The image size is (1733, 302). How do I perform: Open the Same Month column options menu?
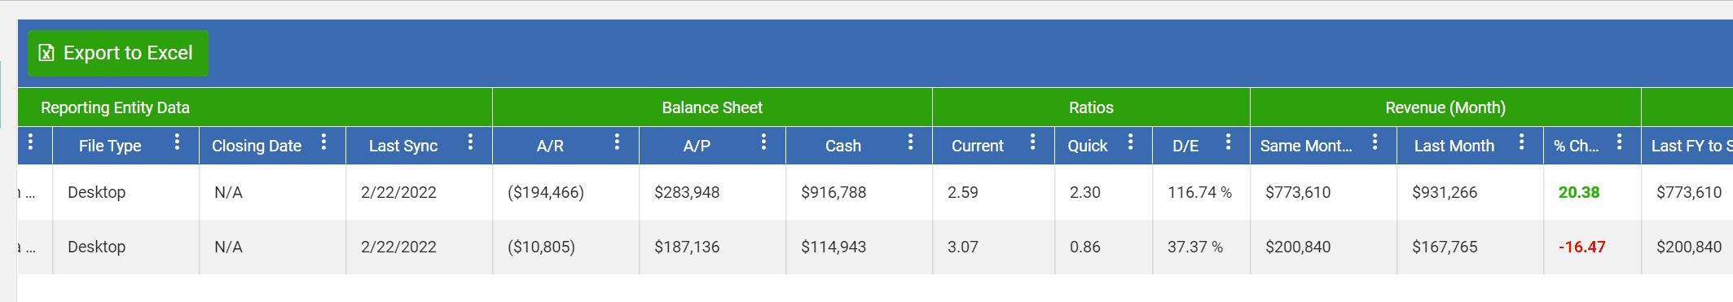tap(1375, 142)
